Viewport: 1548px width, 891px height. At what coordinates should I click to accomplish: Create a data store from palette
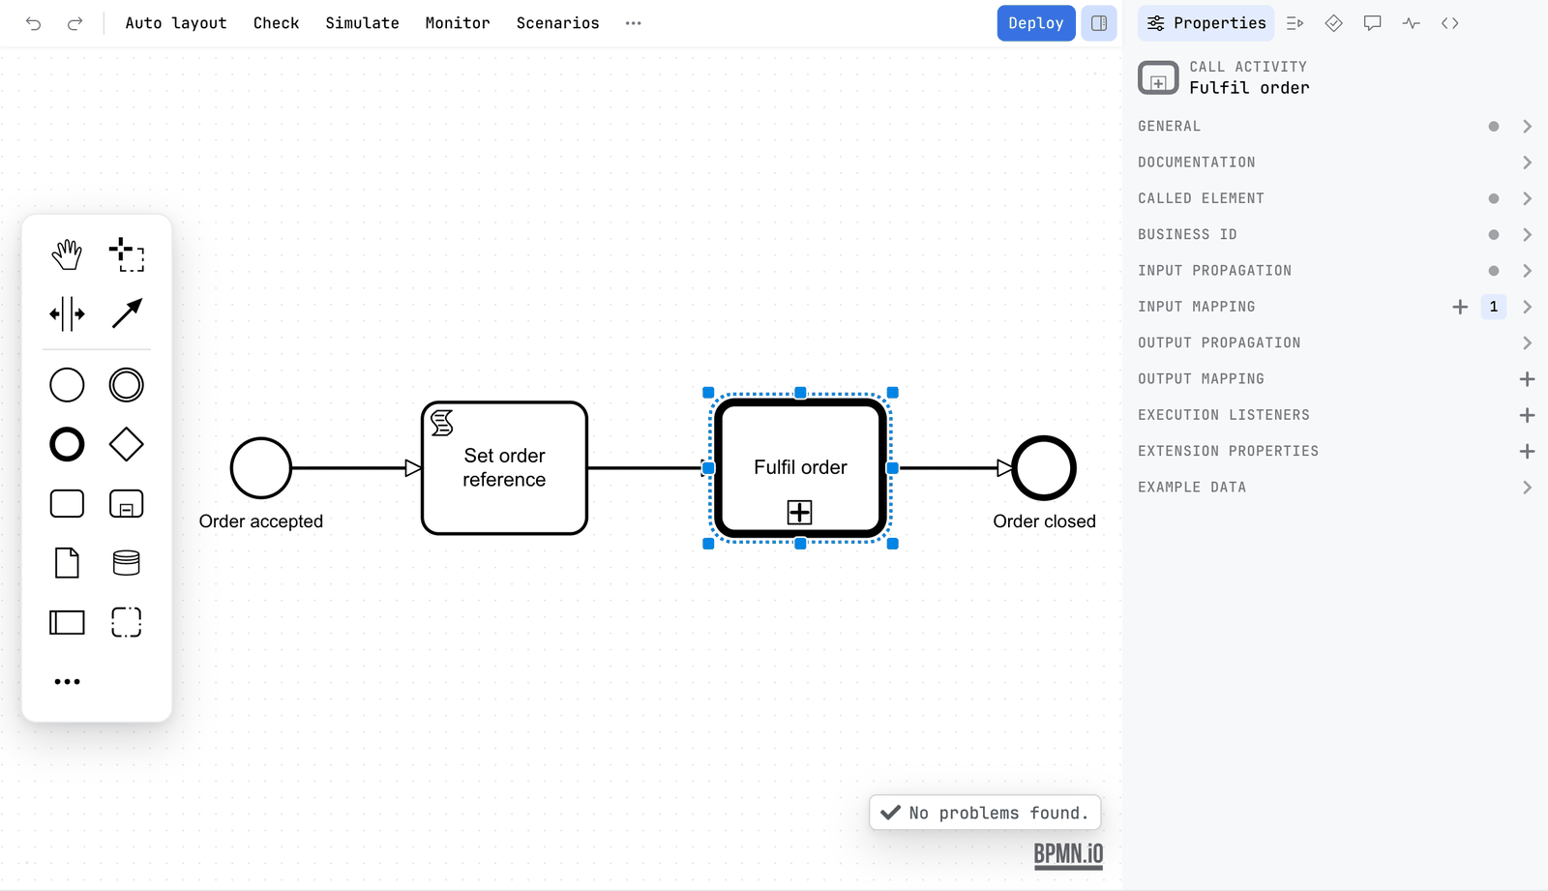(x=127, y=563)
